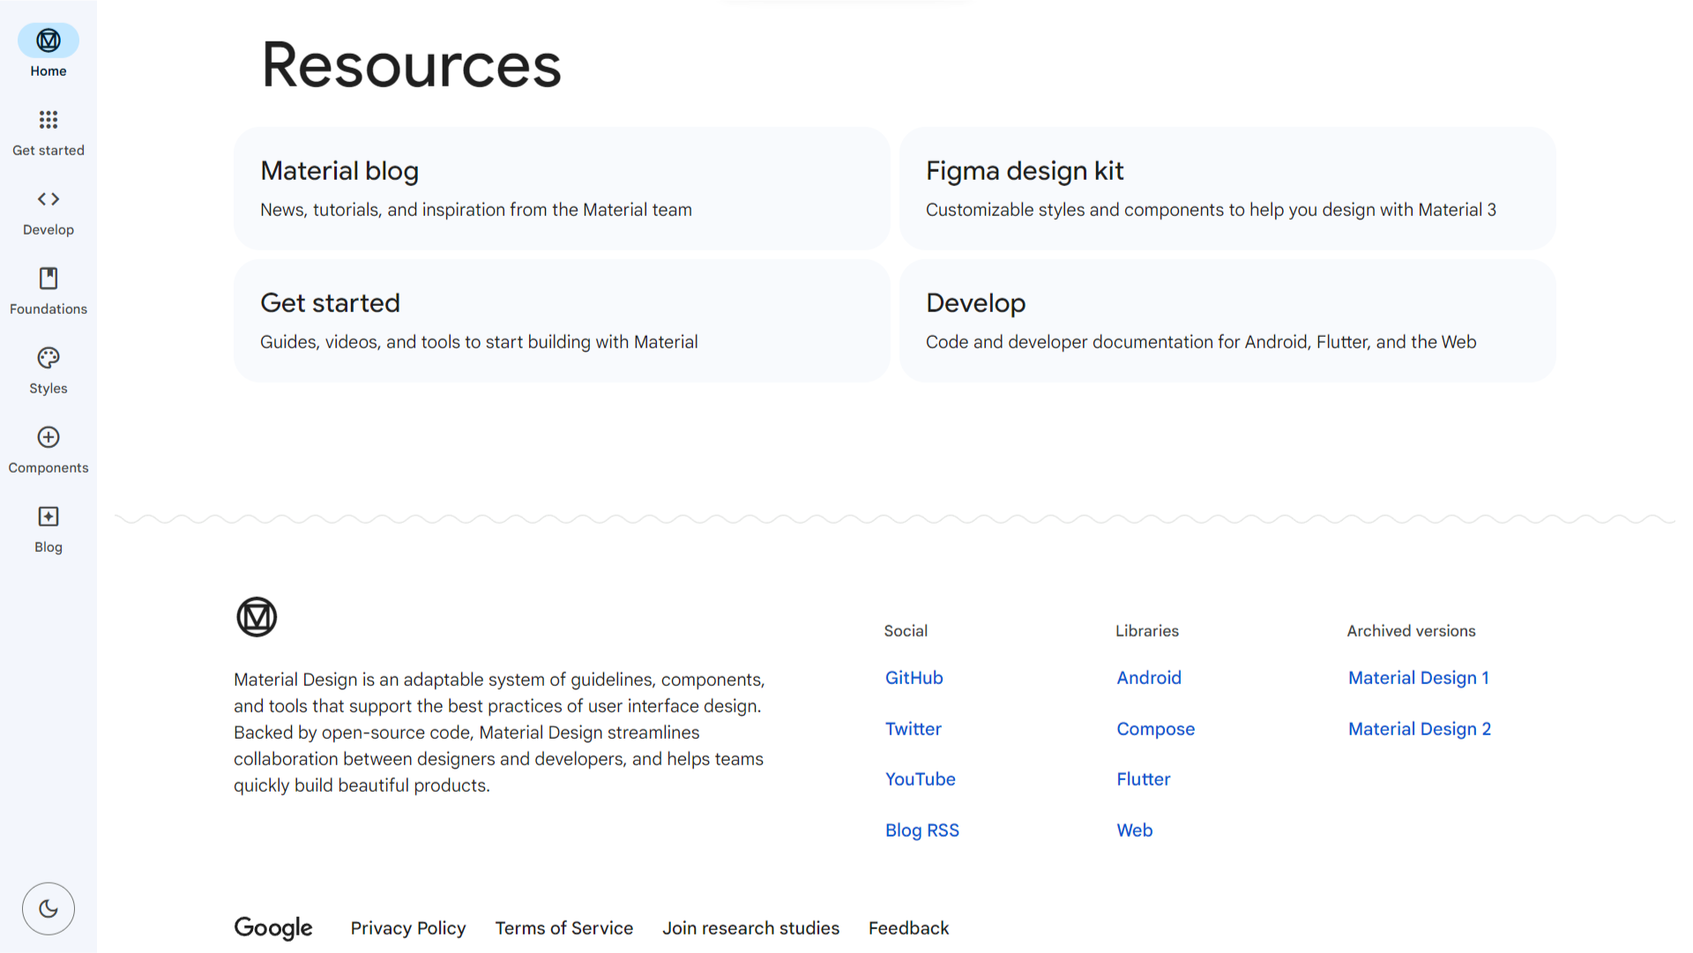Click the Foundations sidebar label
Screen dimensions: 1693x953
point(48,309)
